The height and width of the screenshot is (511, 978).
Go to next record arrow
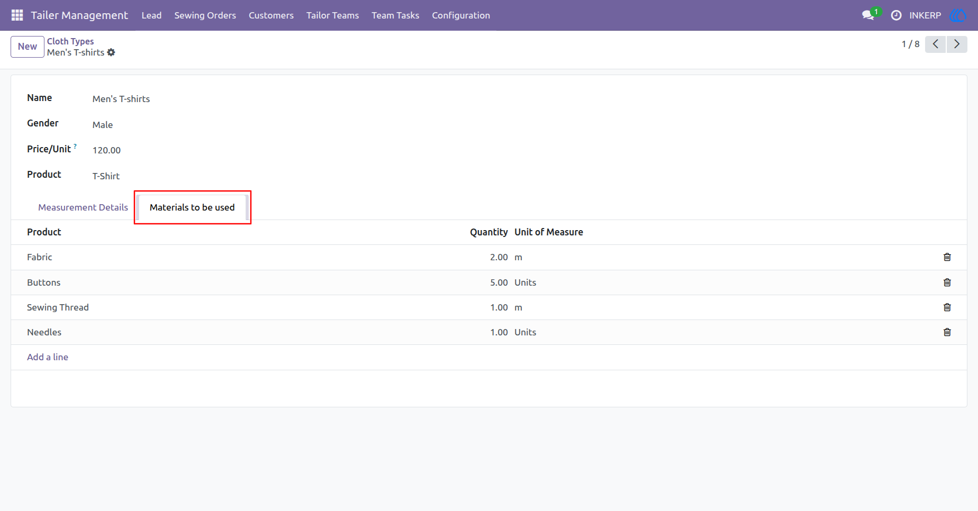(957, 44)
